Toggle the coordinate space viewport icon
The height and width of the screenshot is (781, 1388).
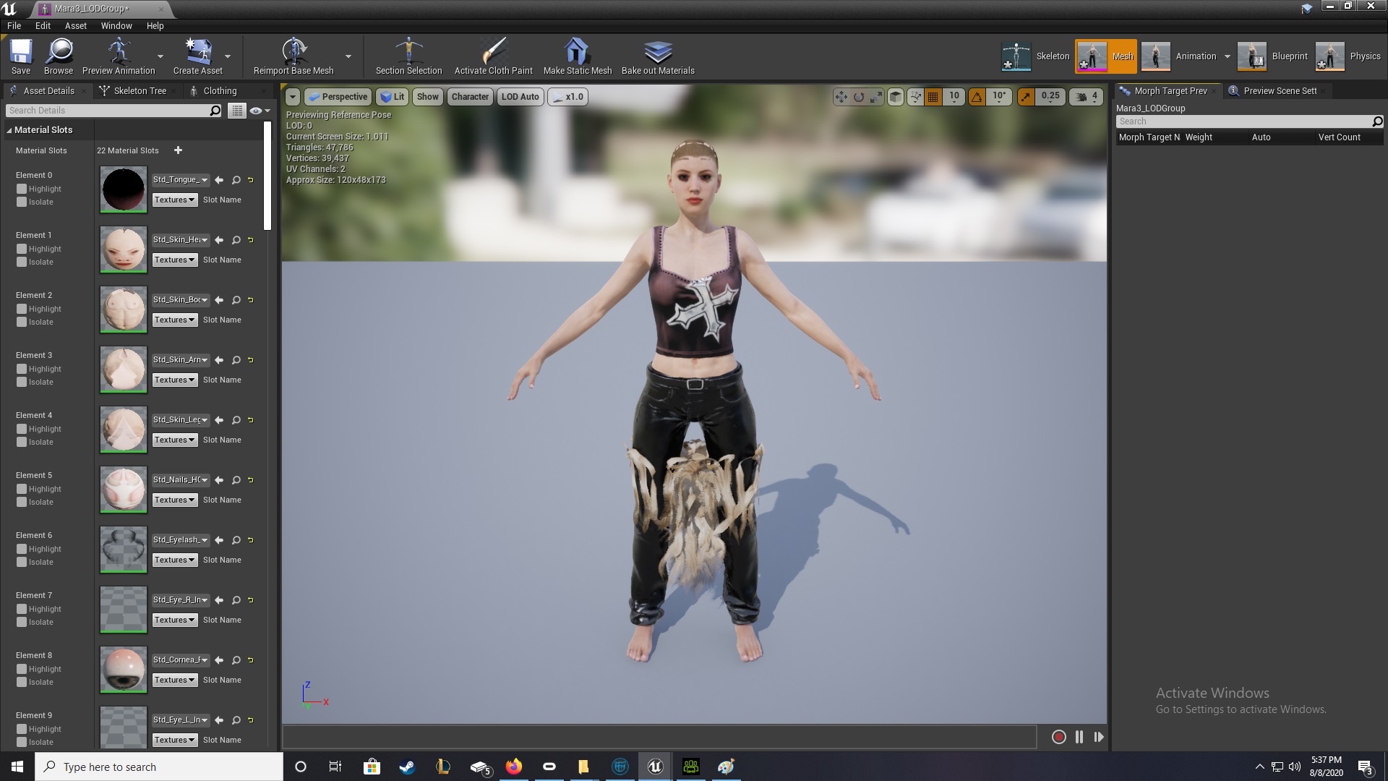(895, 97)
